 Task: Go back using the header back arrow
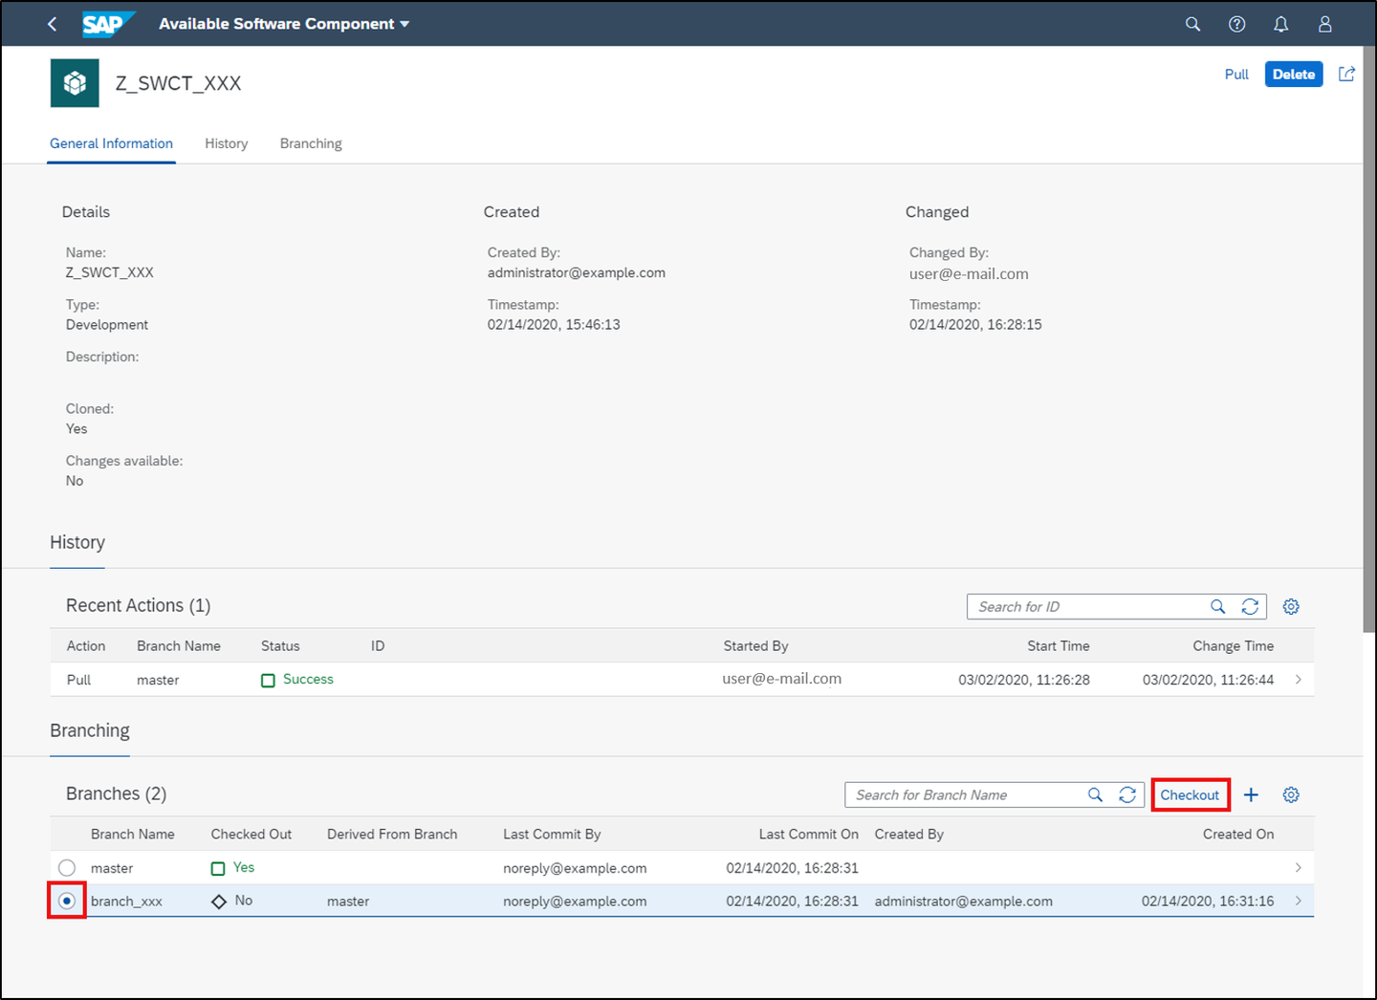(53, 24)
